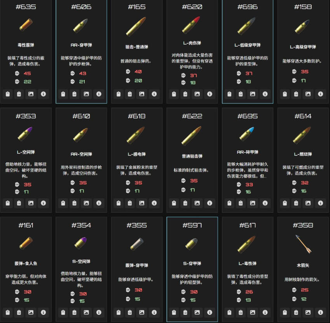Click image icon on card #158

point(308,94)
